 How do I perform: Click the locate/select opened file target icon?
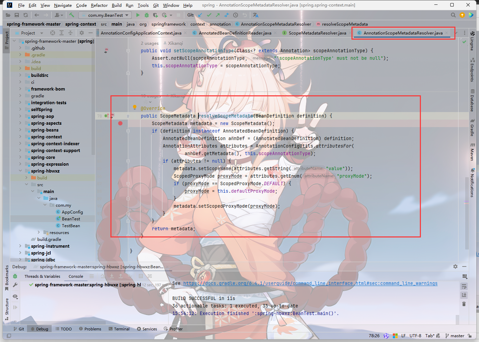(53, 33)
